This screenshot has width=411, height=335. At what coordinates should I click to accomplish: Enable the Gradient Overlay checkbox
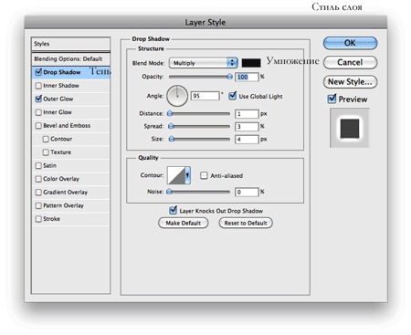coord(38,193)
